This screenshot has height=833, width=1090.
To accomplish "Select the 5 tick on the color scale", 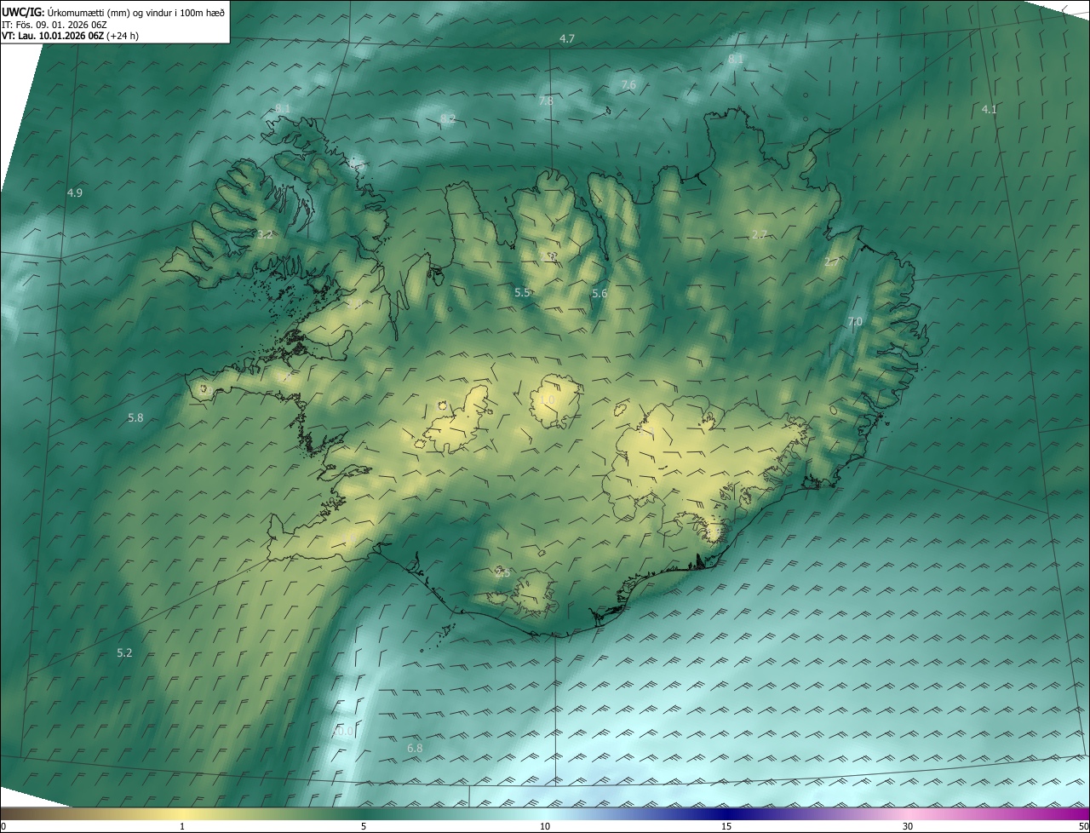I will pos(364,826).
